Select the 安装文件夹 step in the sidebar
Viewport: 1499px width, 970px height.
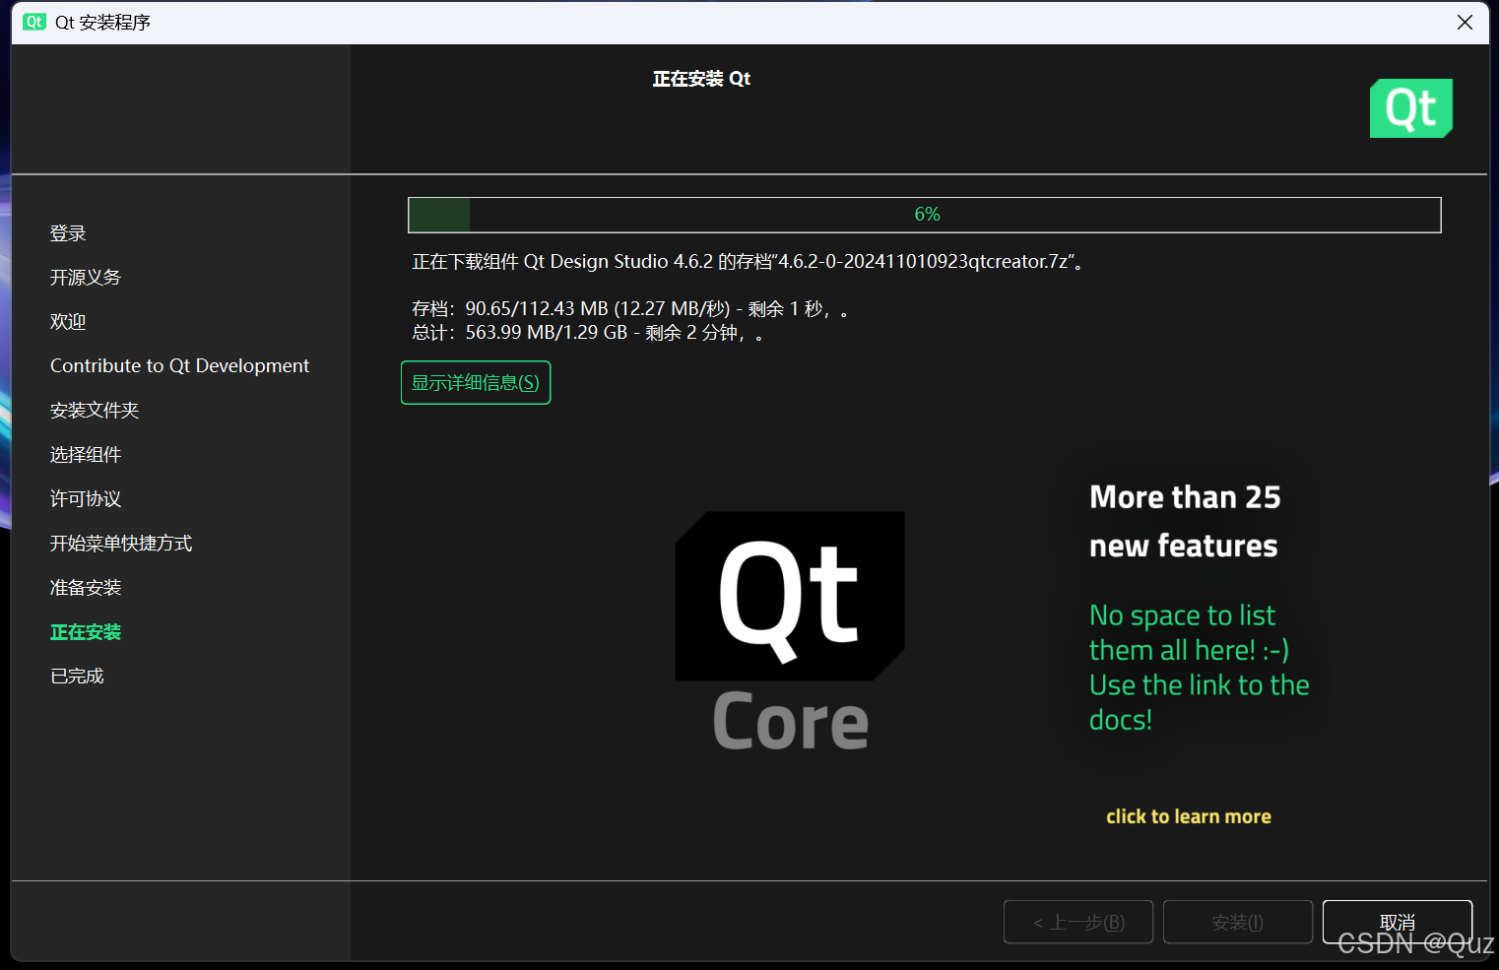(95, 410)
